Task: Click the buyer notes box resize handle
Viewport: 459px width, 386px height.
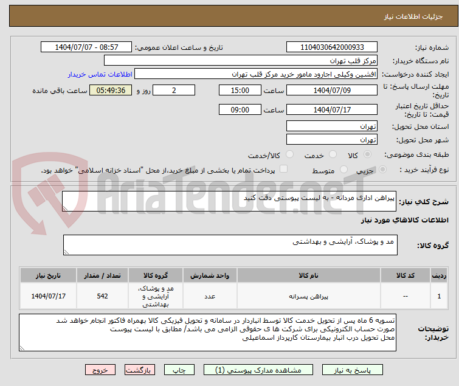Action: (22, 348)
